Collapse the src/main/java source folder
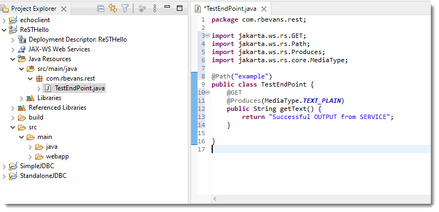 (22, 69)
